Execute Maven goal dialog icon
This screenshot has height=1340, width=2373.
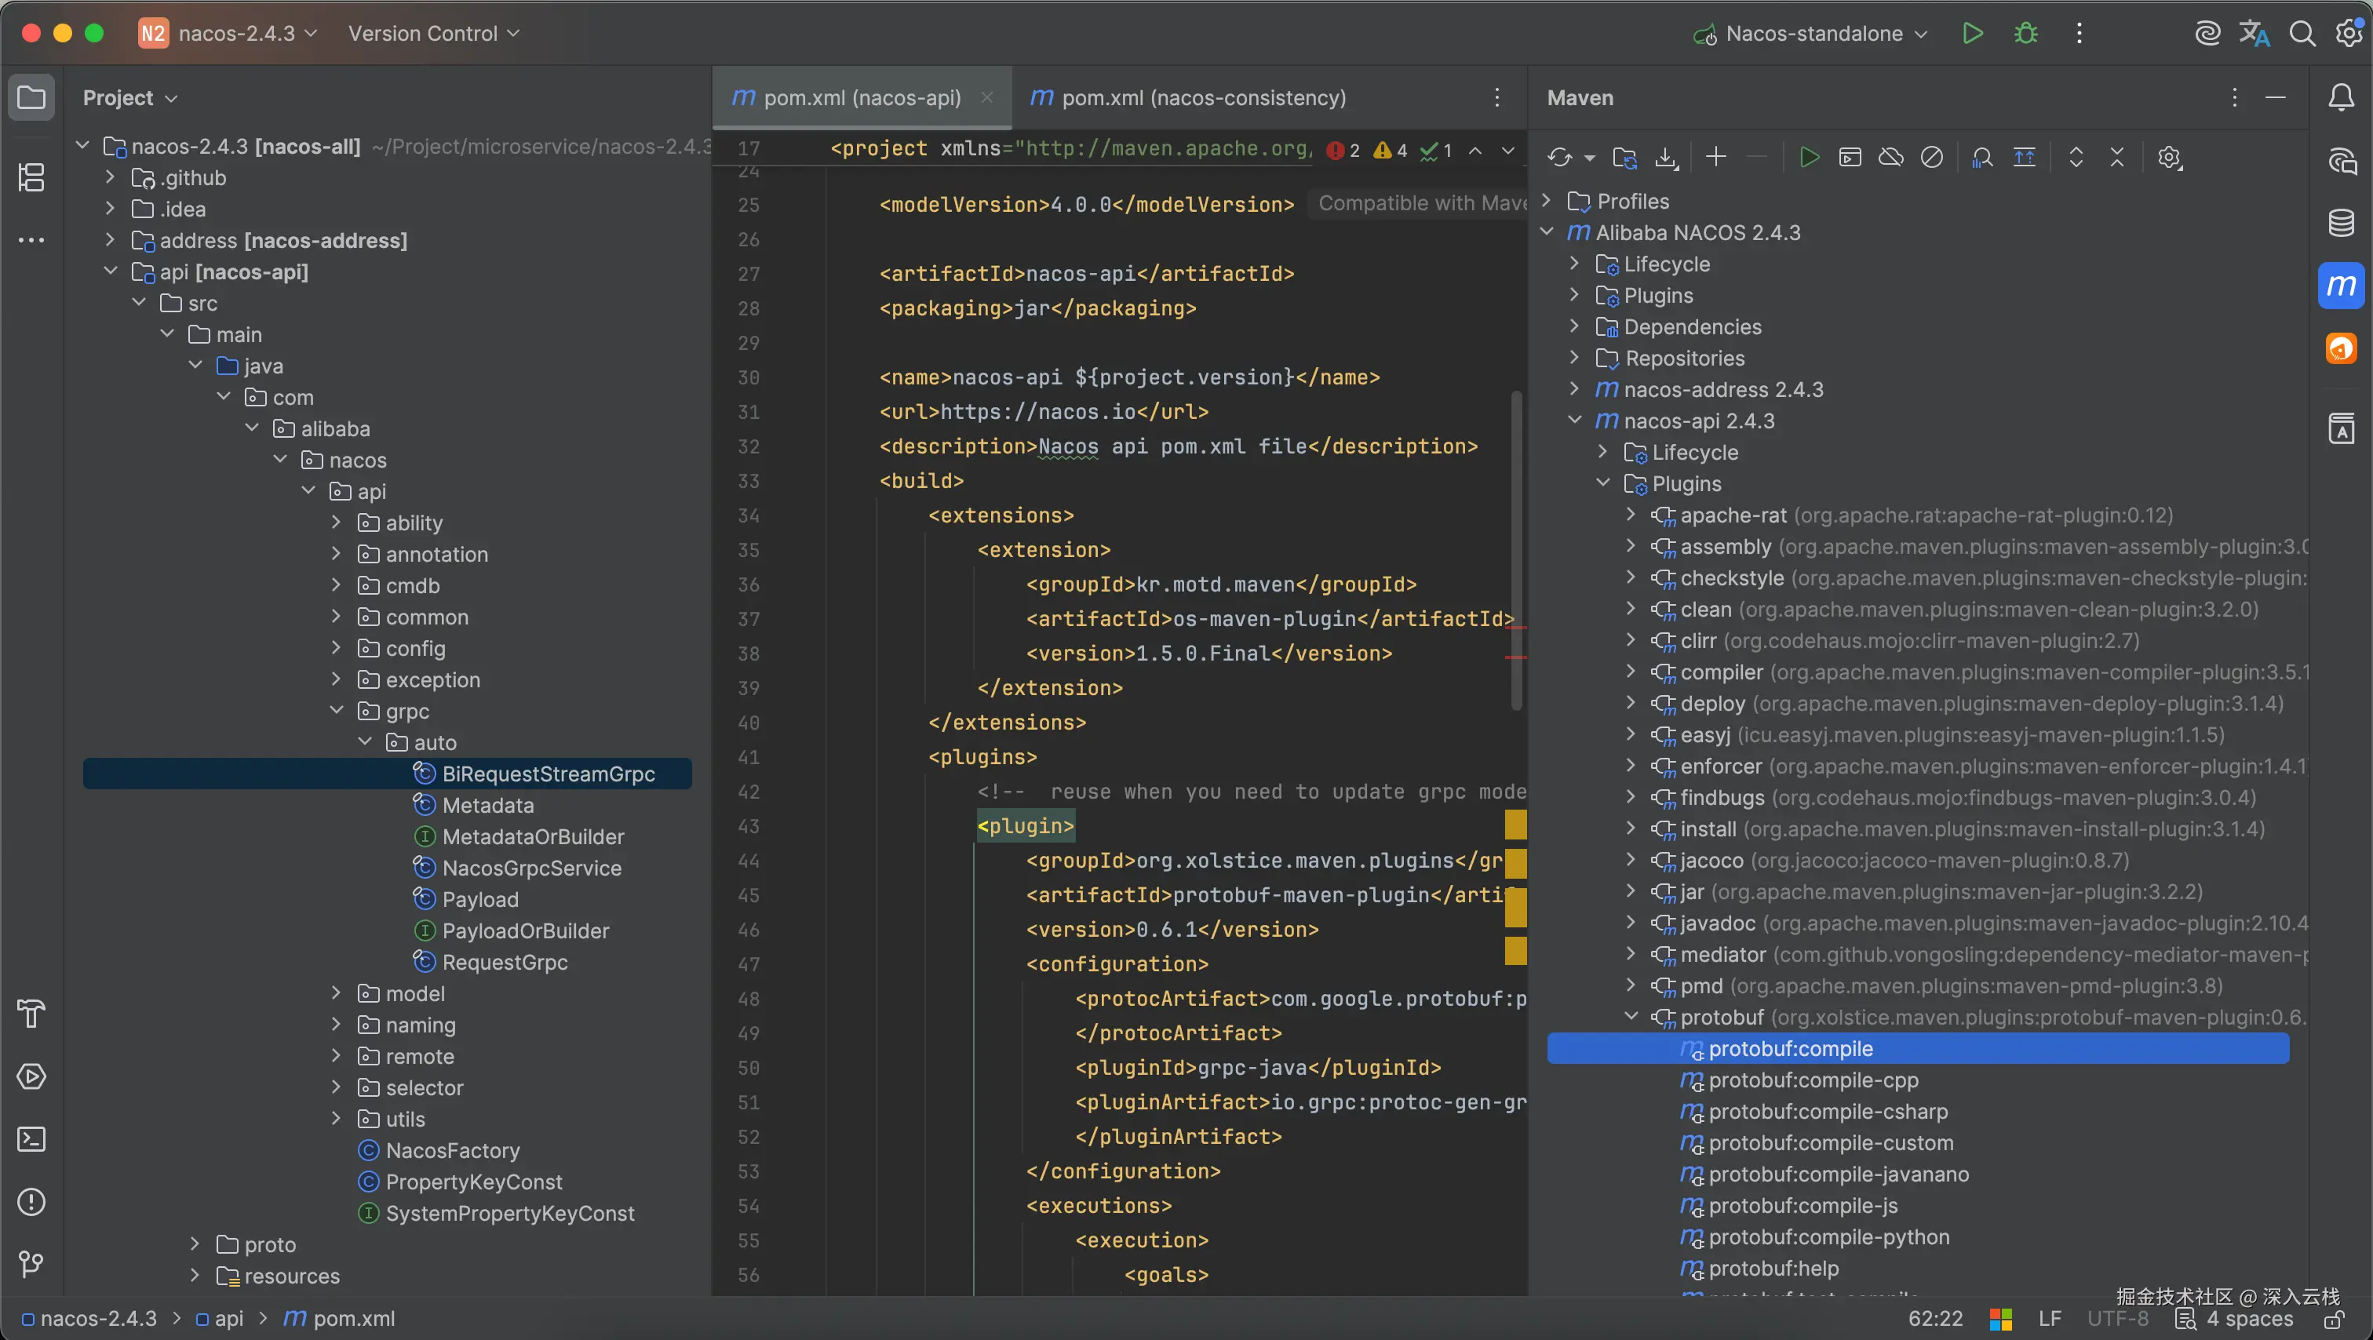1850,158
